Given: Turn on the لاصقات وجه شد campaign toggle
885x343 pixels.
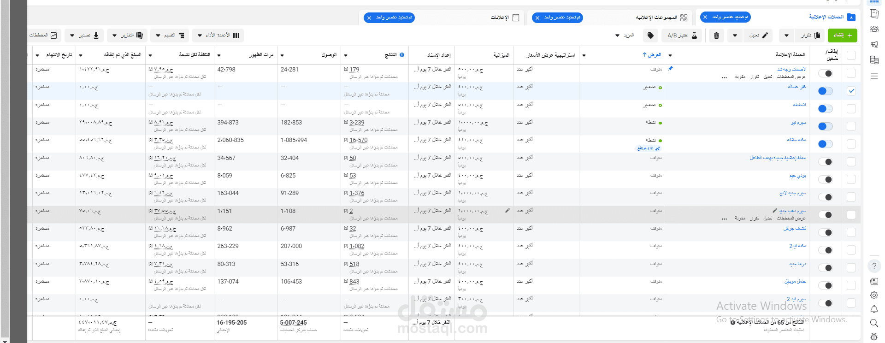Looking at the screenshot, I should 826,73.
